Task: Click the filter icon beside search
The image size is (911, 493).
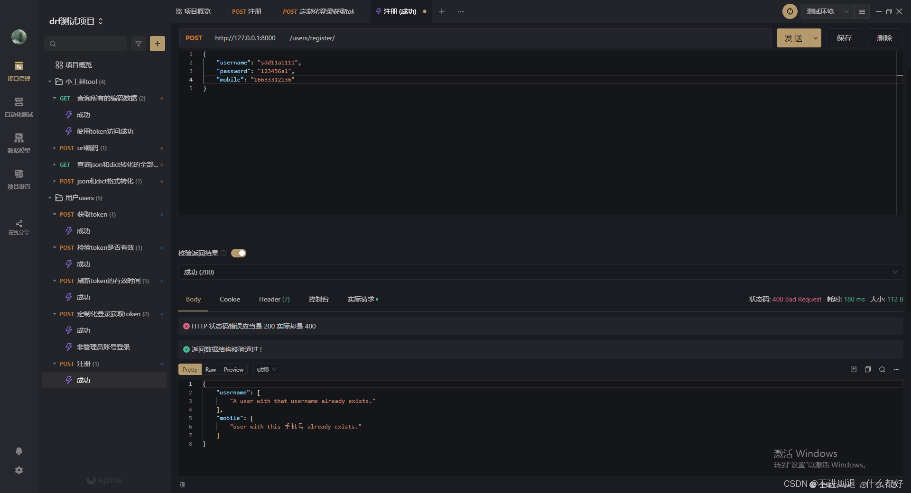Action: tap(139, 44)
